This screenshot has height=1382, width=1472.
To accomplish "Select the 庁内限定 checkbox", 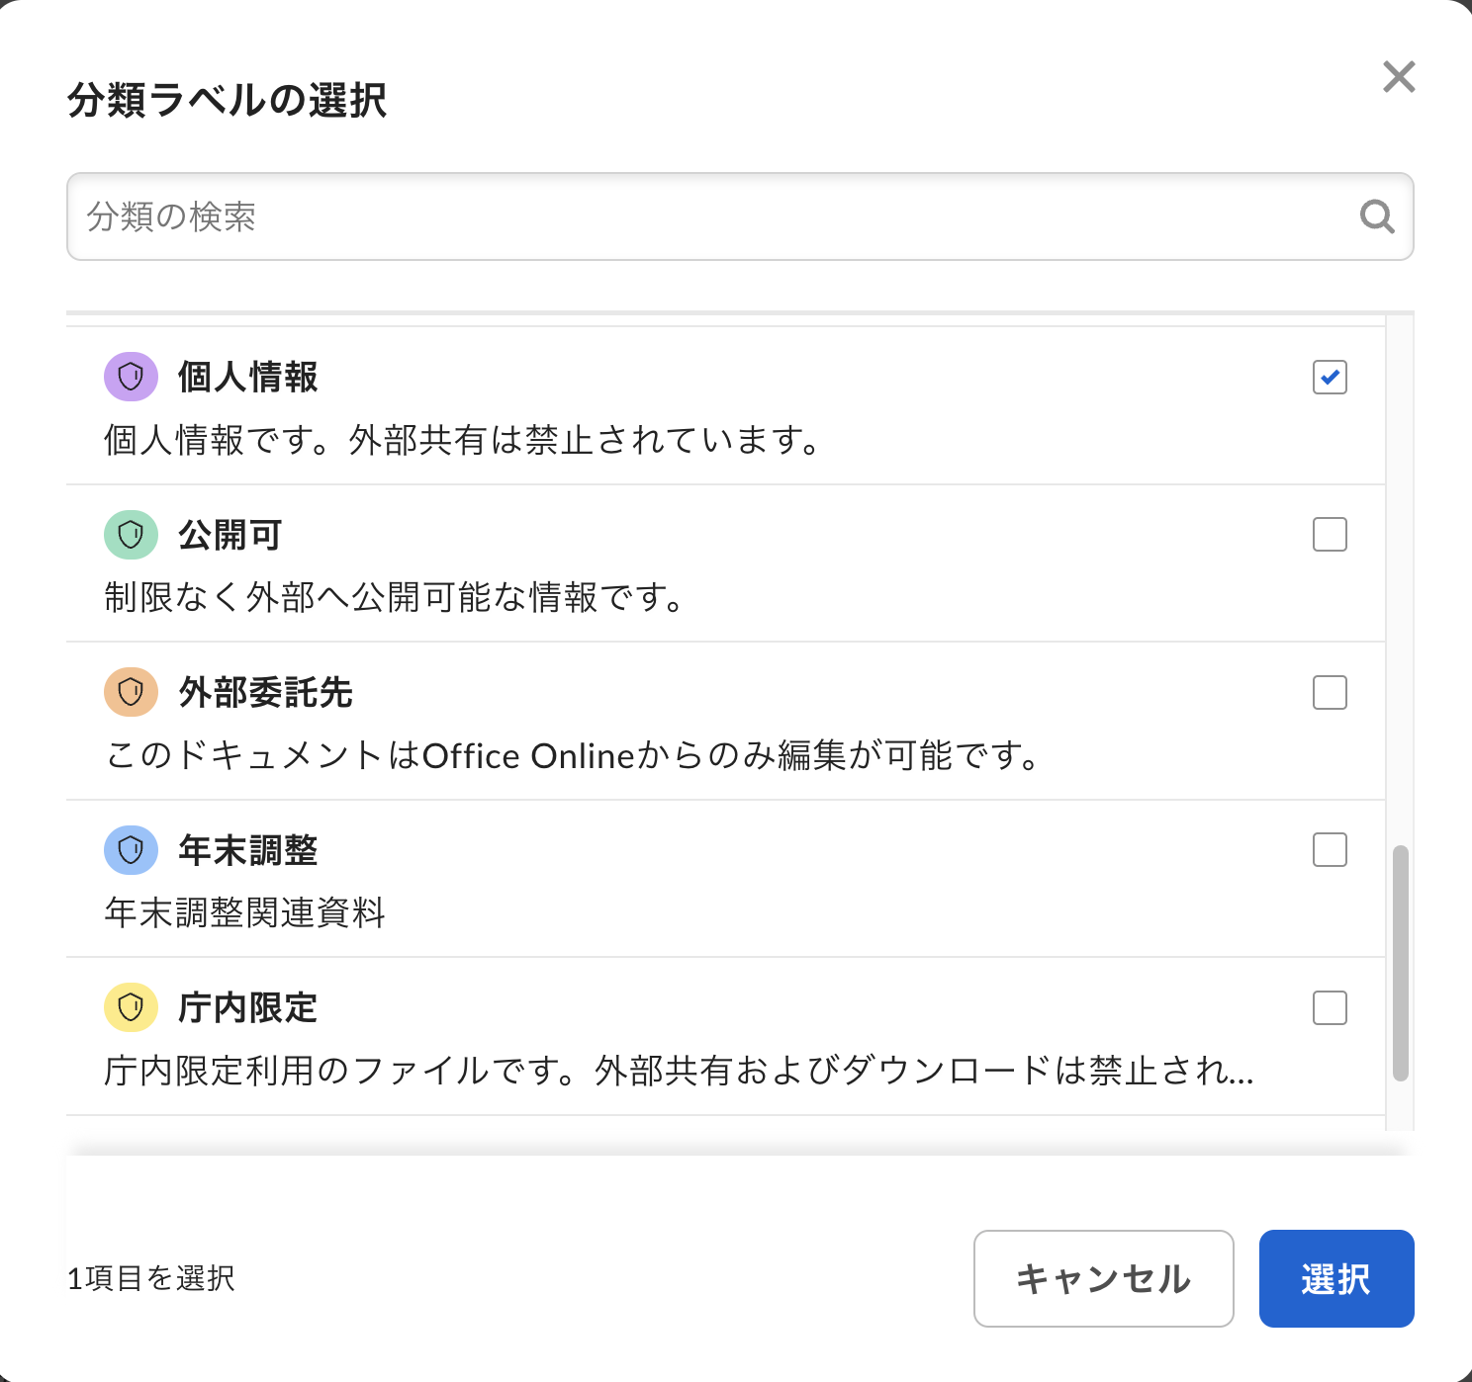I will pos(1330,1008).
